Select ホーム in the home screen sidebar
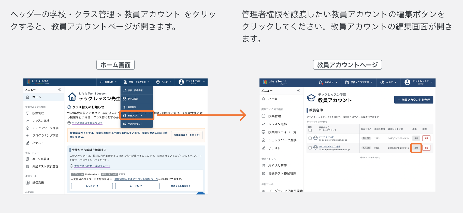The height and width of the screenshot is (213, 463). click(x=44, y=97)
